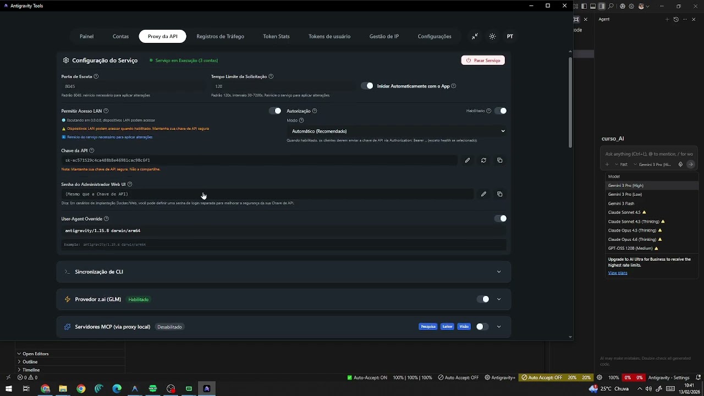The image size is (704, 396).
Task: Copy the Web UI admin password
Action: pyautogui.click(x=499, y=194)
